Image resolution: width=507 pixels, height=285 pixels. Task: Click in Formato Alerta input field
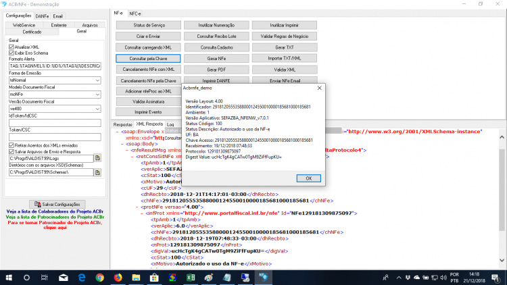(x=55, y=66)
